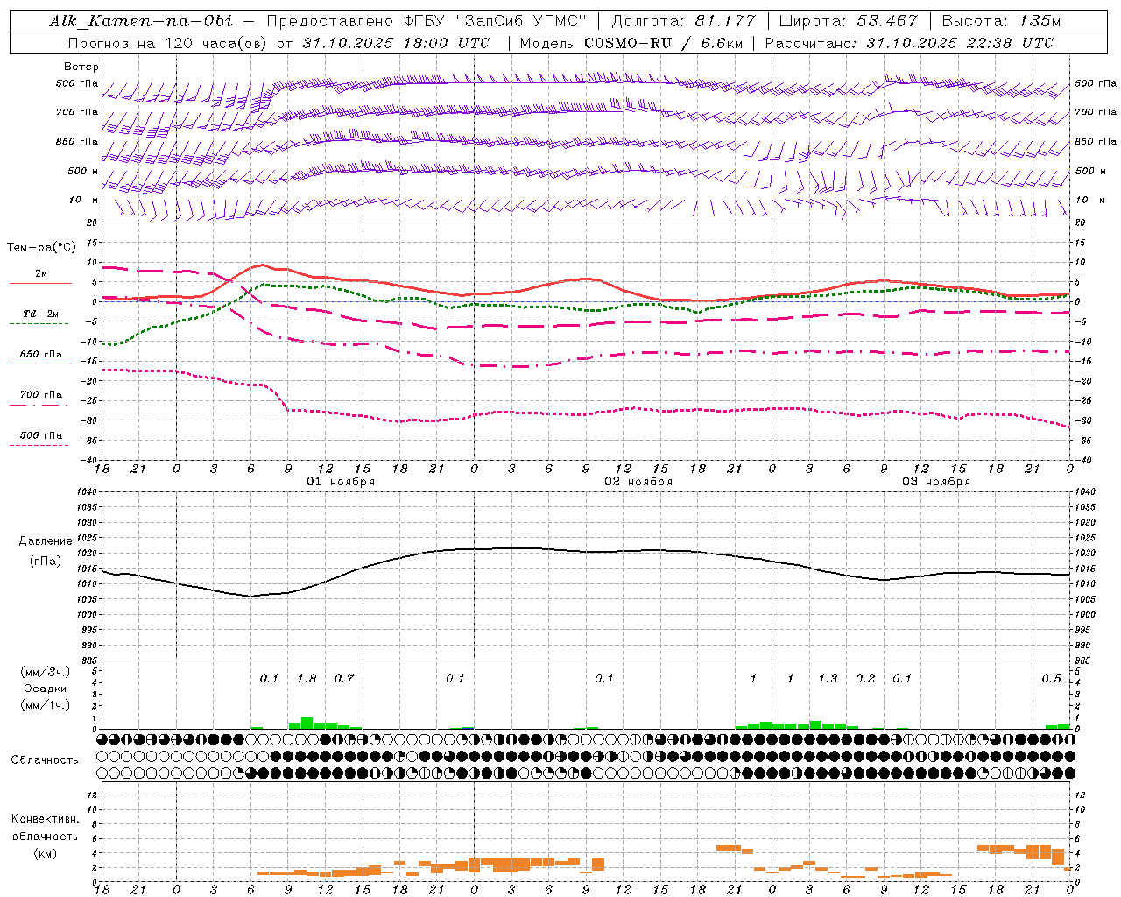The height and width of the screenshot is (897, 1121).
Task: Click the Прогноз на 120 часа(ов) text
Action: tap(168, 43)
